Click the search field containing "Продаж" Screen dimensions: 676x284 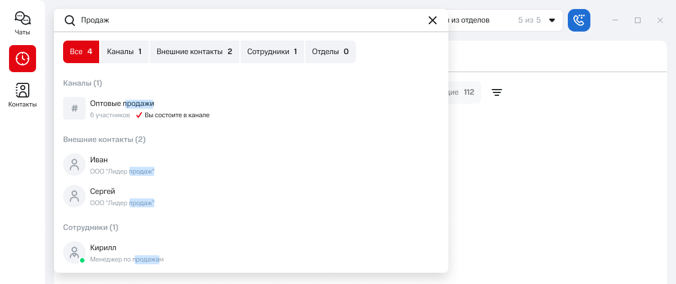(x=248, y=20)
